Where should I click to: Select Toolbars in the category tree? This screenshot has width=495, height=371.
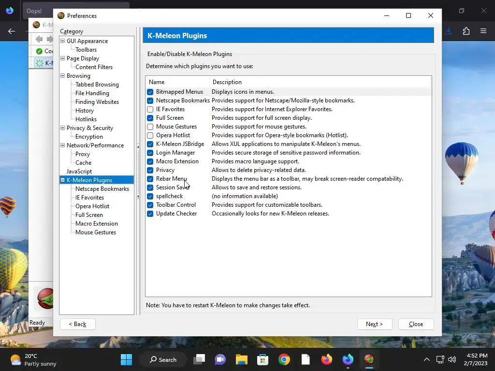[x=86, y=50]
